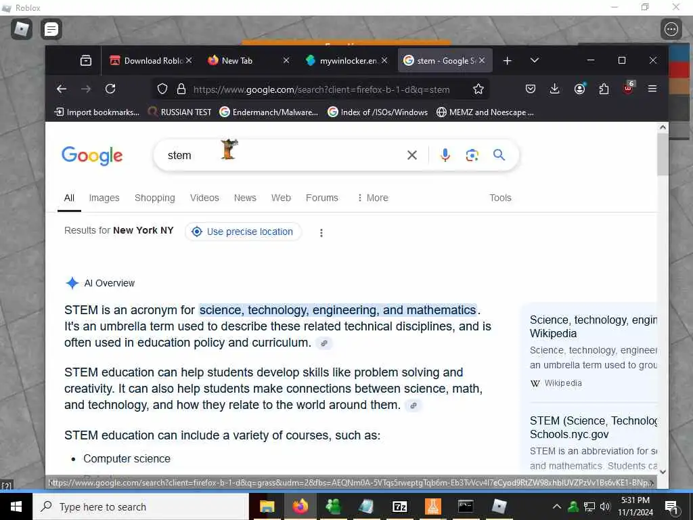View site security padlock information
Image resolution: width=693 pixels, height=520 pixels.
(181, 89)
